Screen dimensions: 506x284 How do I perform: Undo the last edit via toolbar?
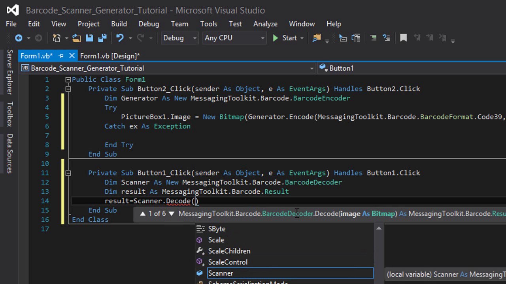120,38
